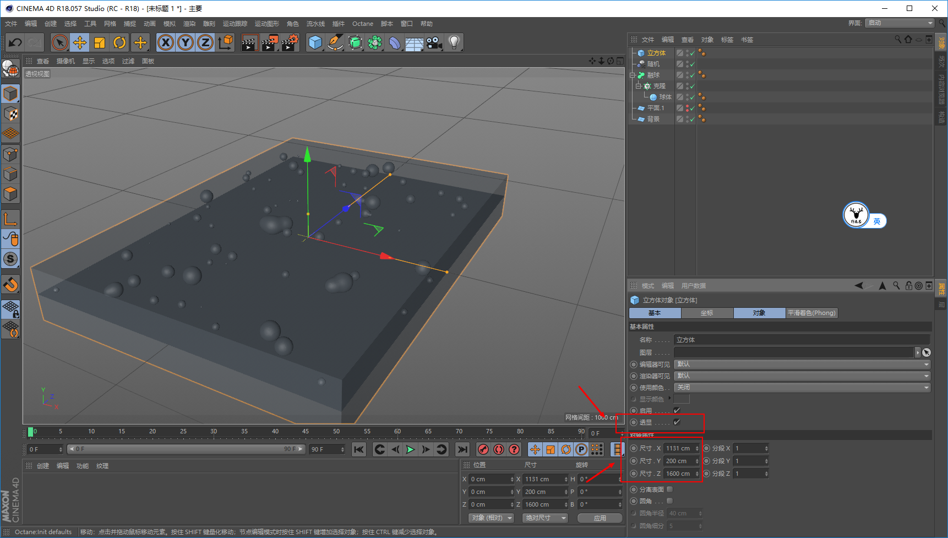This screenshot has height=538, width=948.
Task: Open the spline Pen tool
Action: (x=335, y=42)
